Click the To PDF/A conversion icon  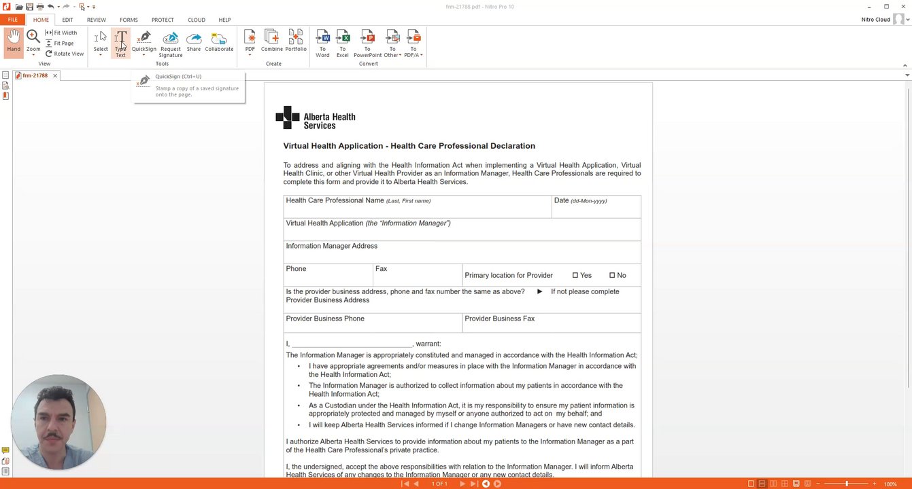413,37
